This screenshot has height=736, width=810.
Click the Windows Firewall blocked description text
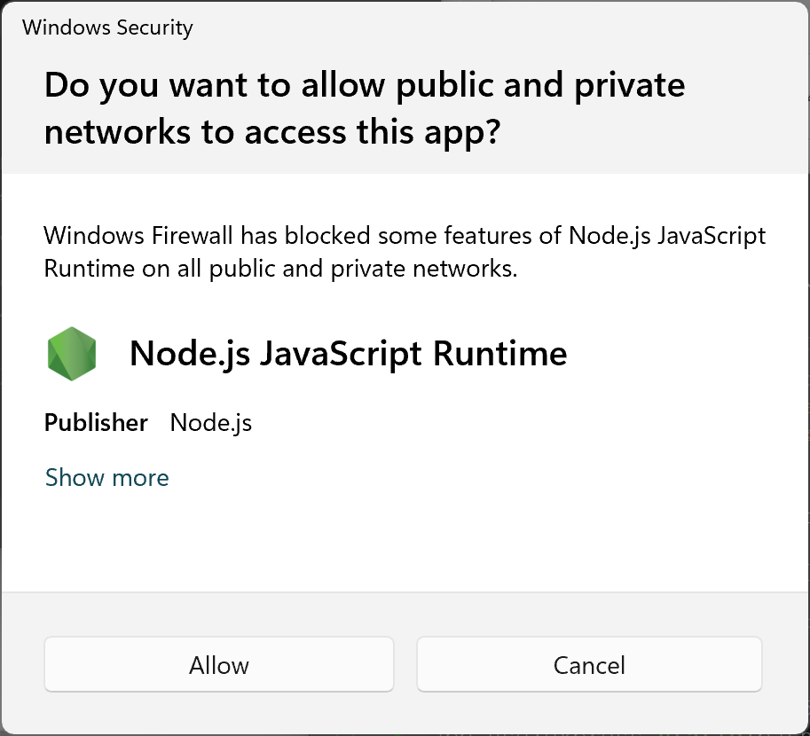coord(405,252)
